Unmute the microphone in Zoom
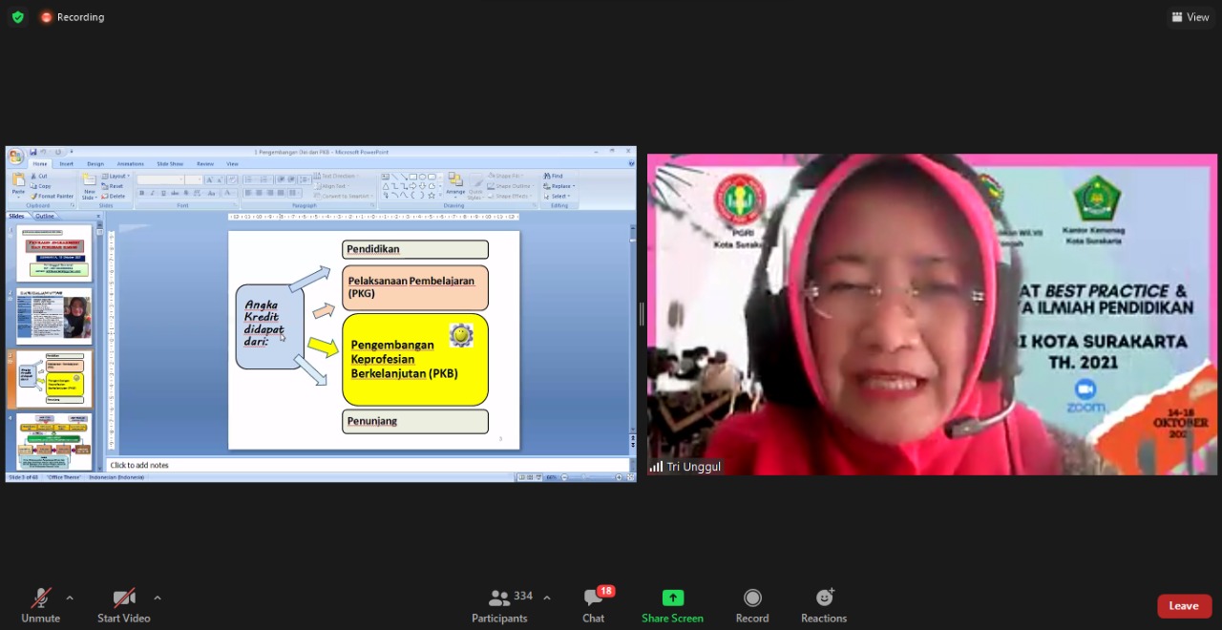 (40, 605)
